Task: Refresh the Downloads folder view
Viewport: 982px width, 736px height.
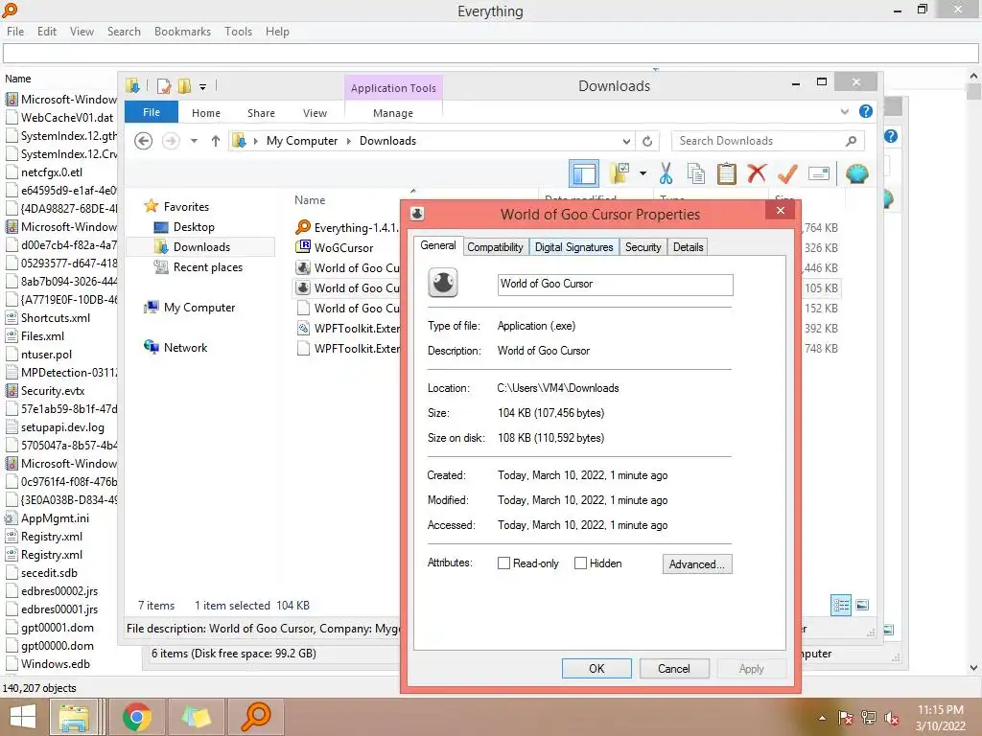Action: point(647,142)
